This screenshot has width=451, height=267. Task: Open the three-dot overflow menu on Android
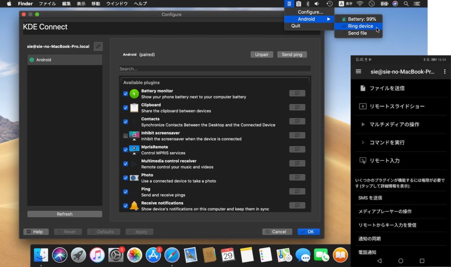tap(445, 71)
